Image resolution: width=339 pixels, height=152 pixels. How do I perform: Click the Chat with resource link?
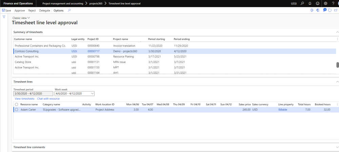[x=48, y=99]
